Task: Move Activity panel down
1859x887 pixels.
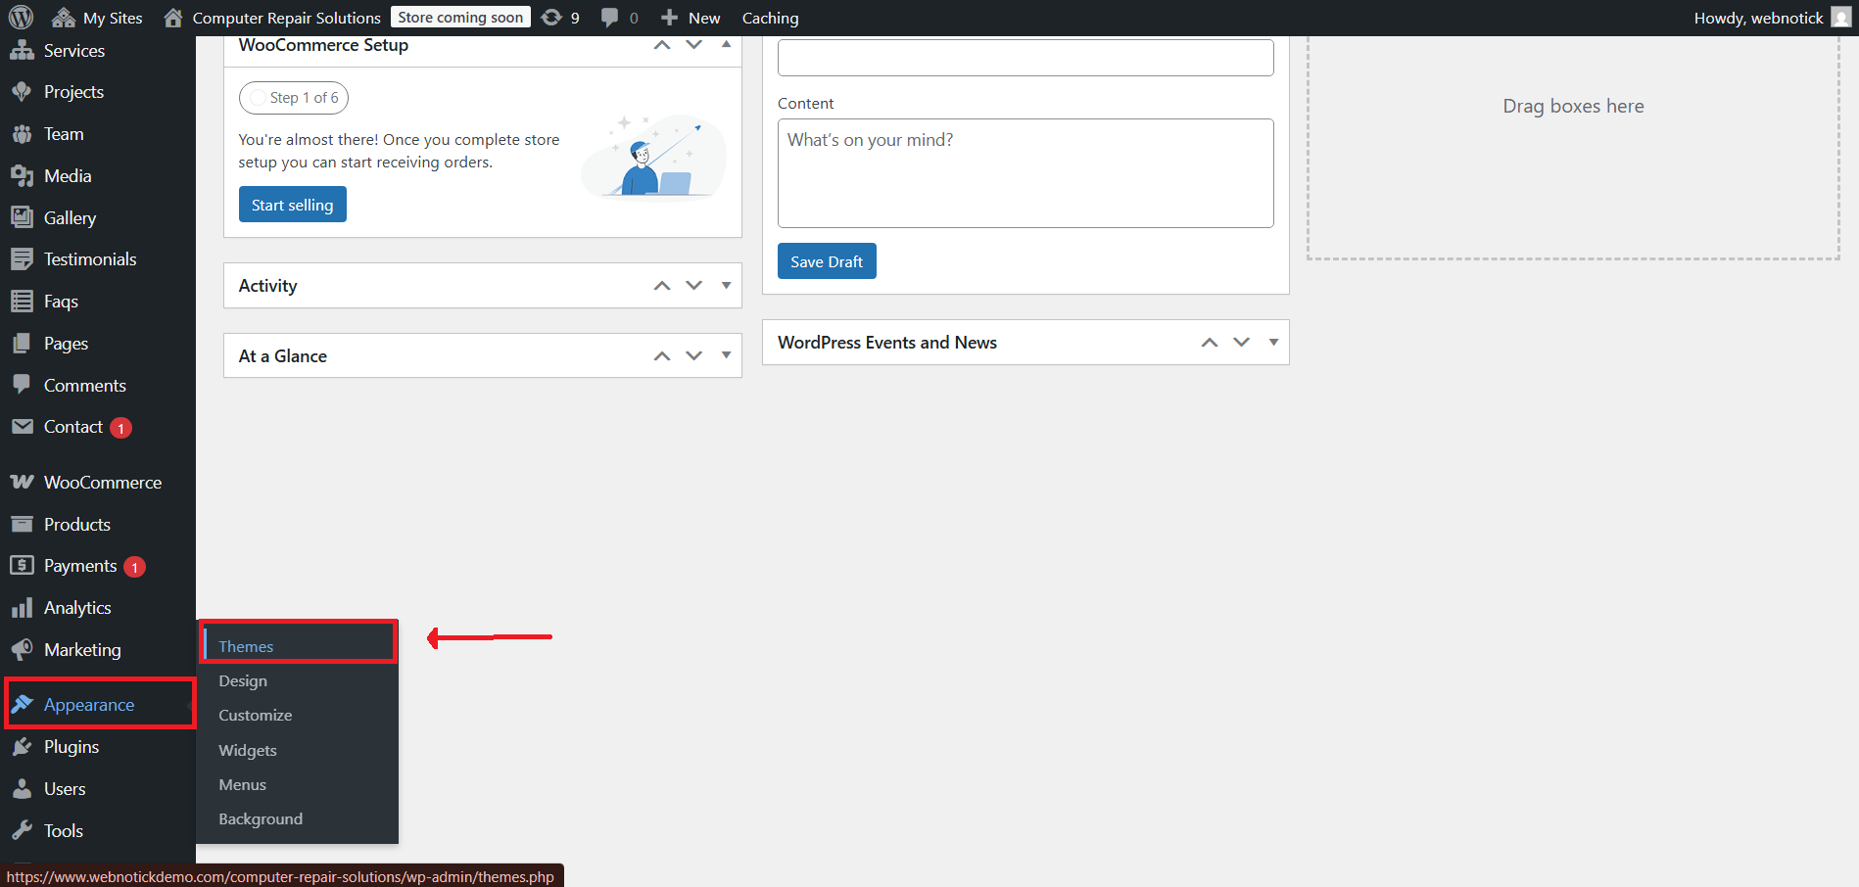Action: pyautogui.click(x=694, y=286)
